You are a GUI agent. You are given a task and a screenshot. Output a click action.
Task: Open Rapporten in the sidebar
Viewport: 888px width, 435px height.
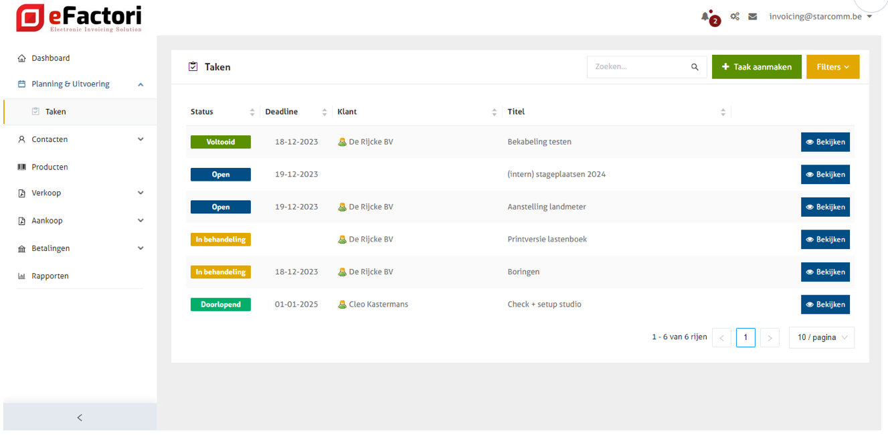tap(50, 276)
